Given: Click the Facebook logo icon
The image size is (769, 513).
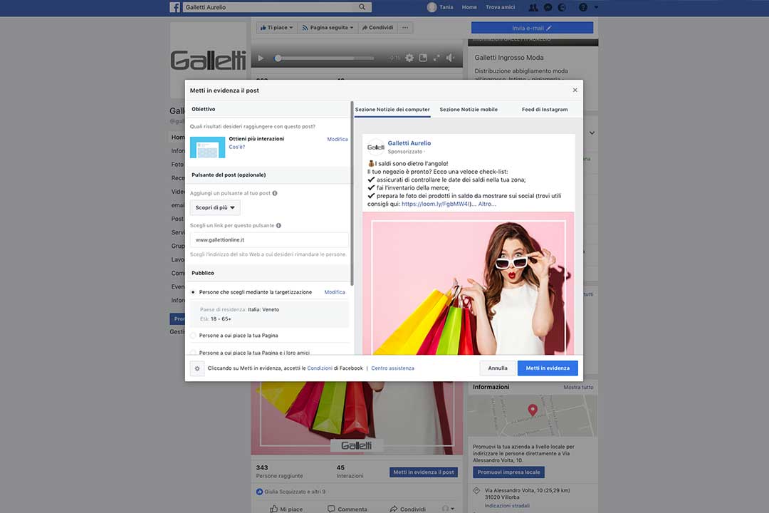Looking at the screenshot, I should [174, 7].
